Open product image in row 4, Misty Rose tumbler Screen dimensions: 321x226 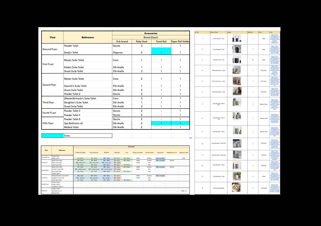click(x=237, y=70)
